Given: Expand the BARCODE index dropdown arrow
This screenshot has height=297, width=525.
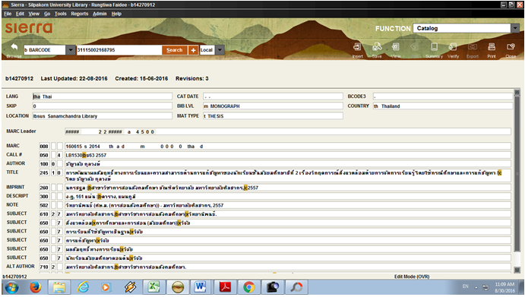Looking at the screenshot, I should point(71,50).
